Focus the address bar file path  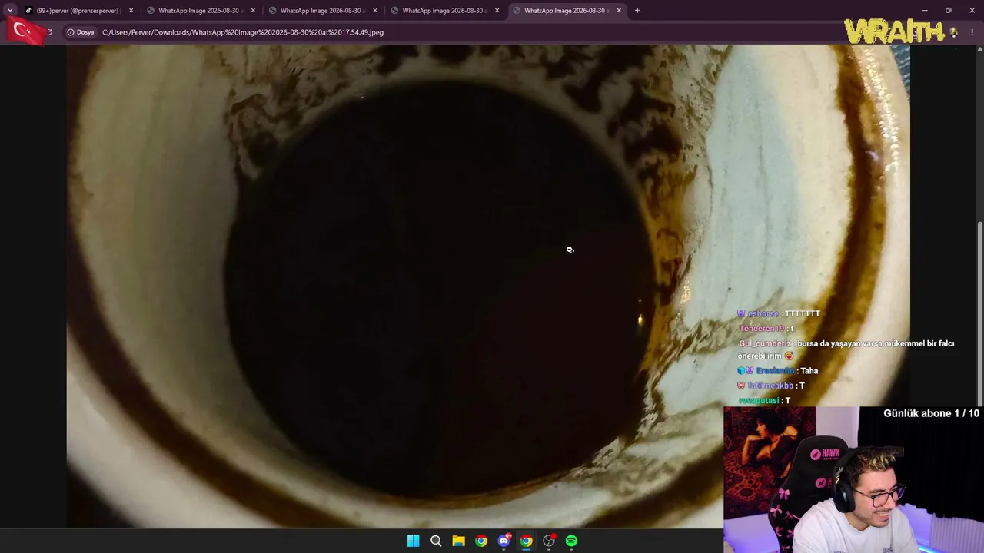click(x=243, y=32)
